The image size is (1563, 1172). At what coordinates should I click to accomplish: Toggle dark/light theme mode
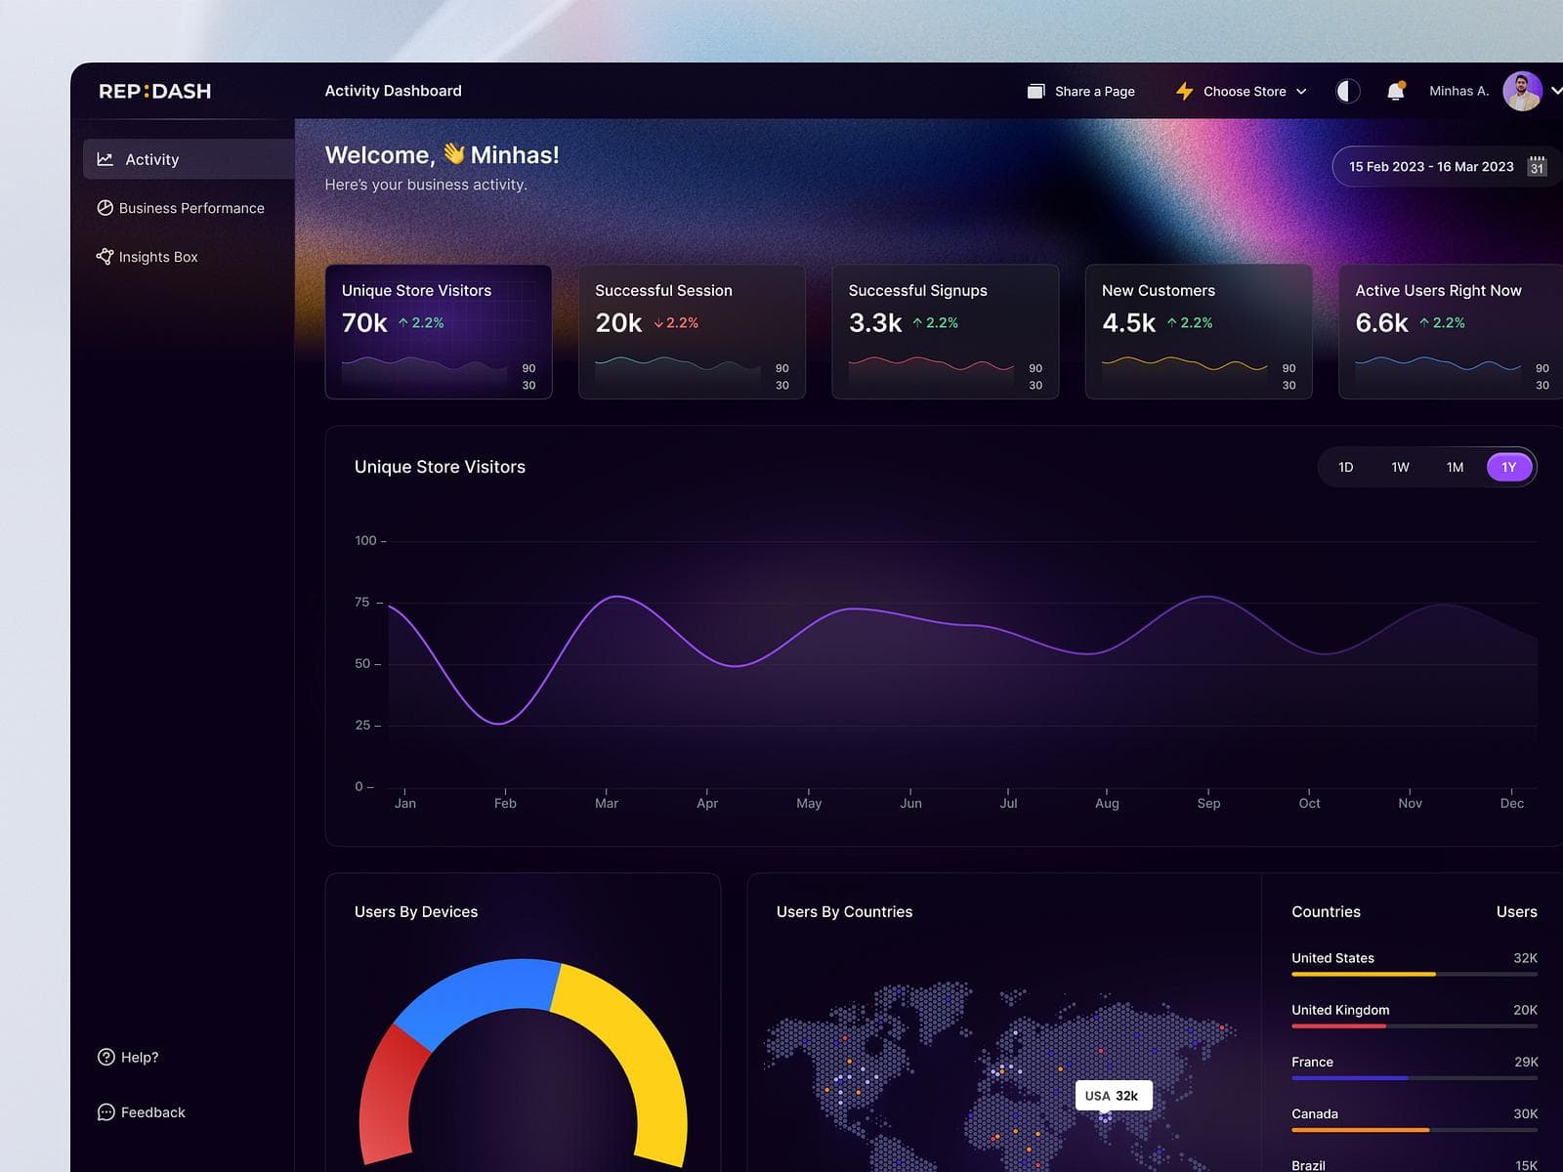tap(1348, 91)
